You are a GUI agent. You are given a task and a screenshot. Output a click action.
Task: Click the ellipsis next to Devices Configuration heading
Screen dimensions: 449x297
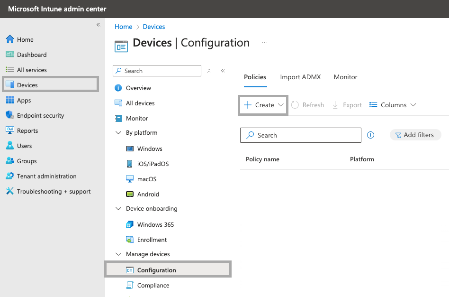point(265,43)
